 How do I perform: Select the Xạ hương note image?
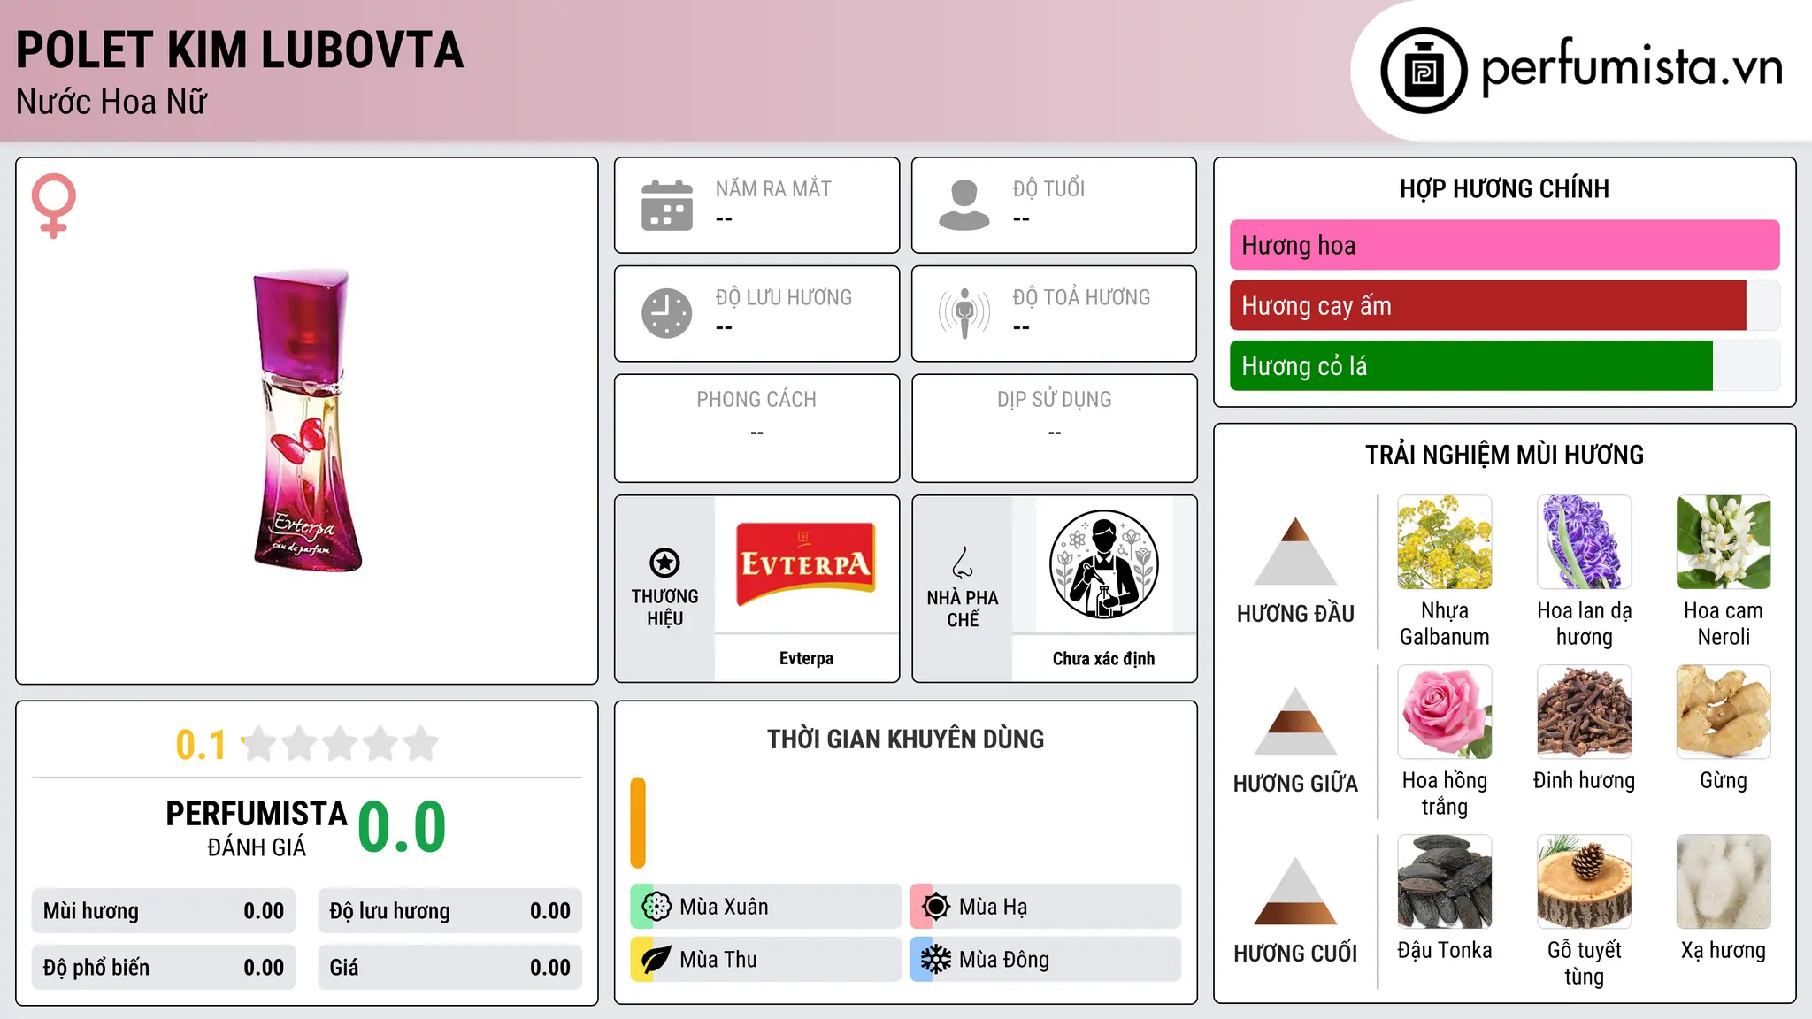coord(1724,882)
